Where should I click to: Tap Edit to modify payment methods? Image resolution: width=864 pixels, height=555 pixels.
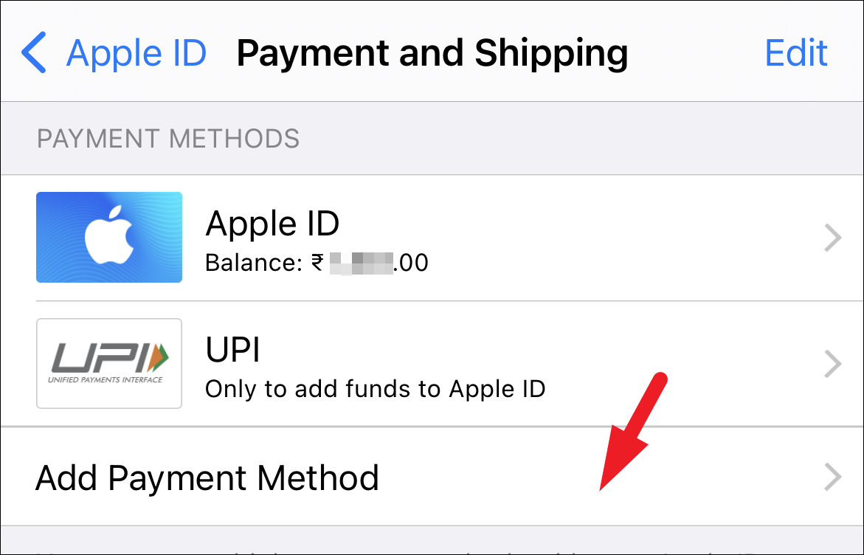pos(795,52)
